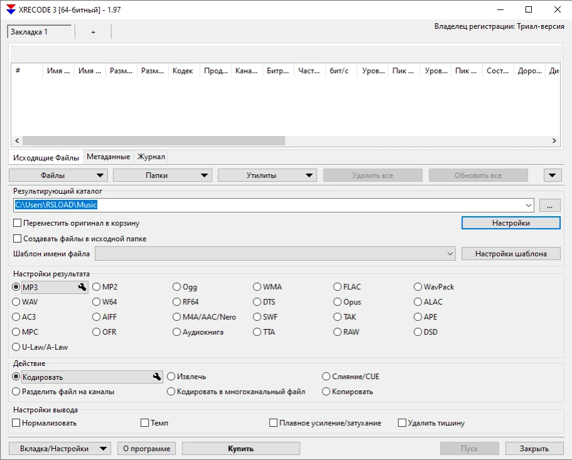Click the MP3 wrench settings icon

(x=82, y=287)
